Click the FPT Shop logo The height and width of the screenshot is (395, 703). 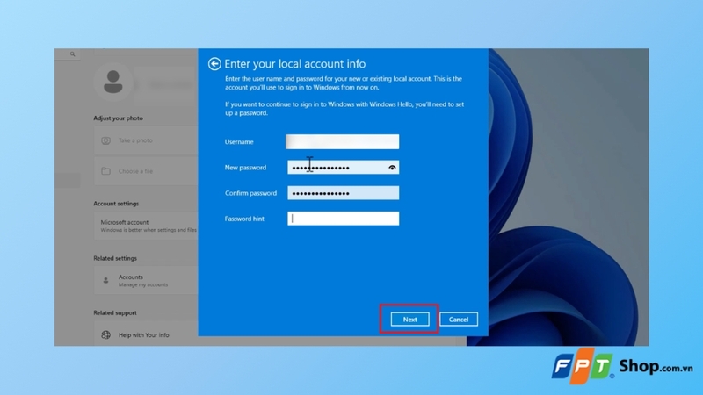tap(622, 366)
